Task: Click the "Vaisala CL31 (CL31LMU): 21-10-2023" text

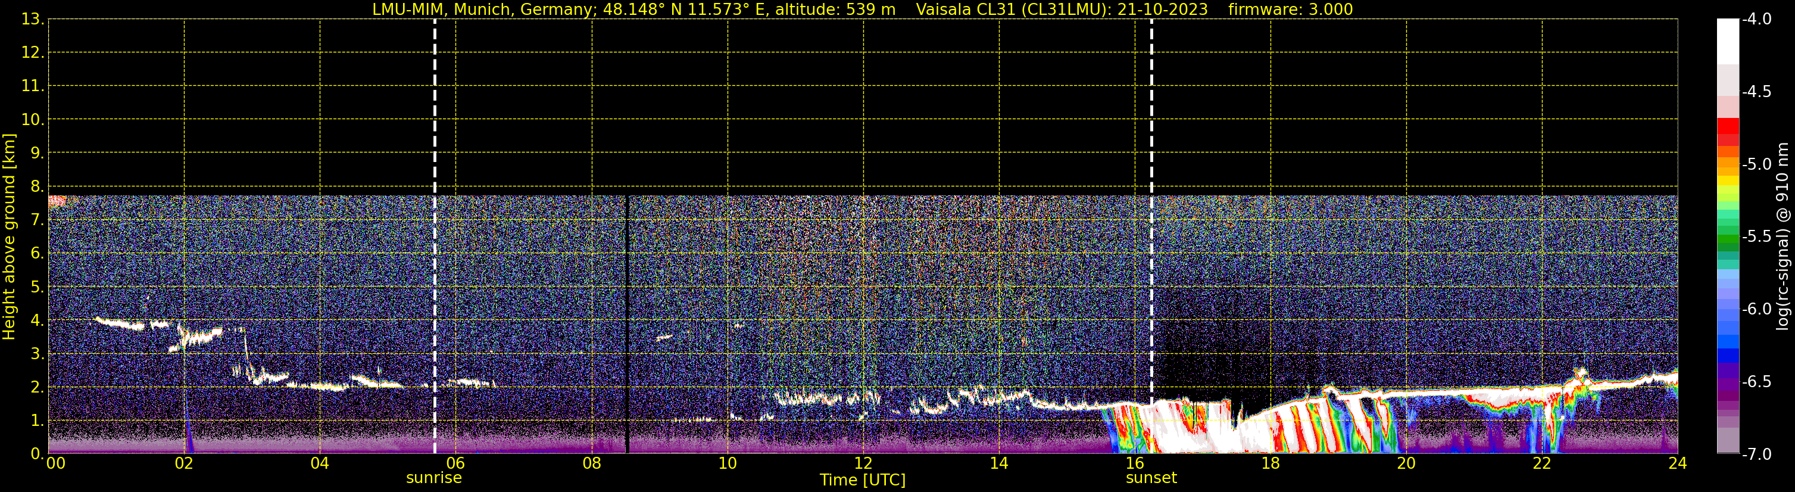Action: pyautogui.click(x=1062, y=9)
